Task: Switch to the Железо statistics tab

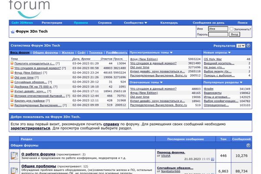Action: (67, 52)
